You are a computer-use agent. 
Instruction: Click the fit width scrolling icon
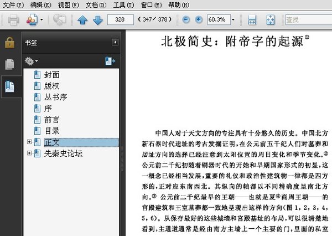coord(252,20)
